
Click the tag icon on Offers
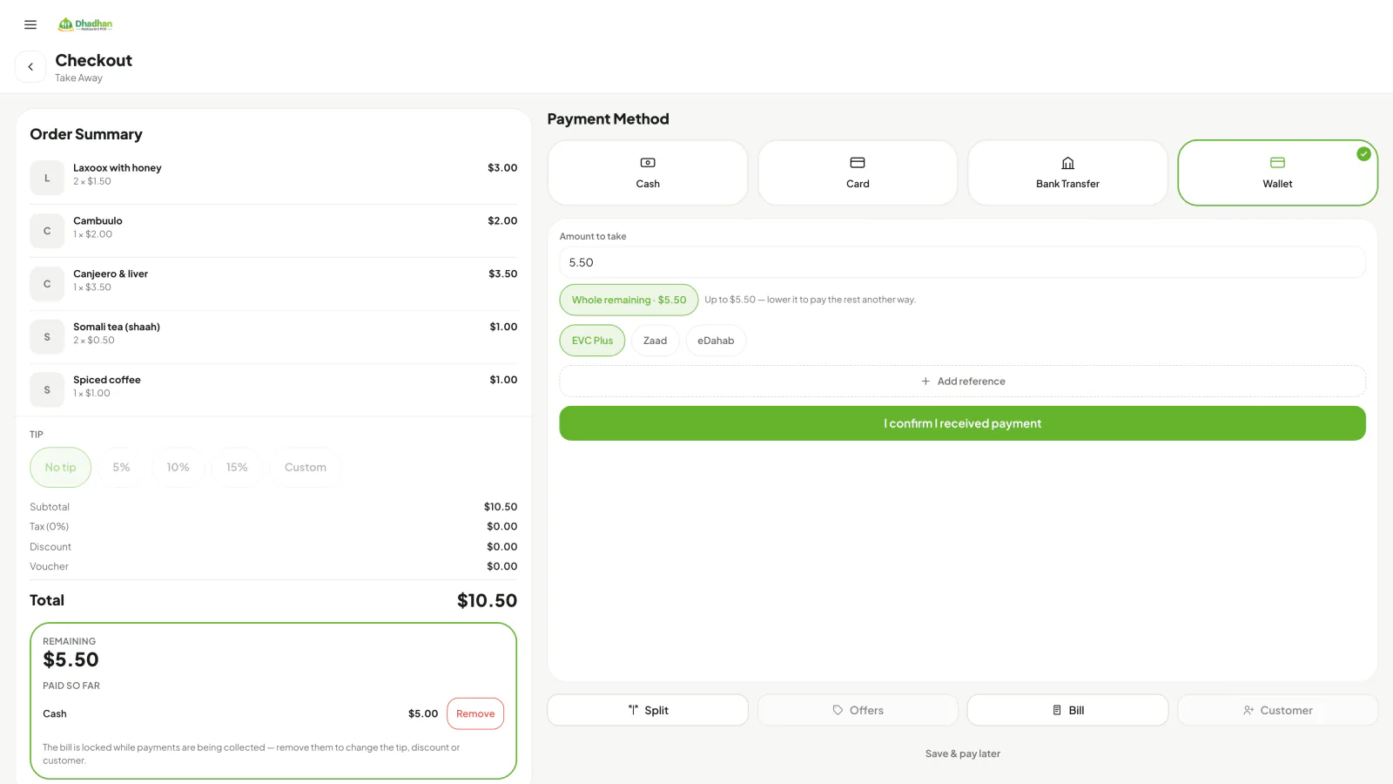(838, 710)
